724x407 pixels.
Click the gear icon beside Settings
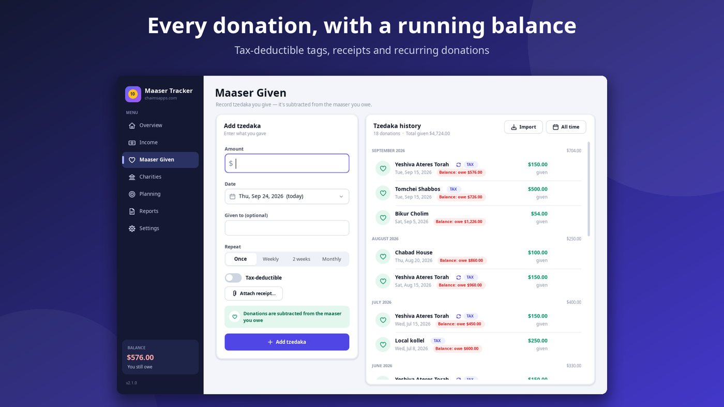[x=132, y=228]
